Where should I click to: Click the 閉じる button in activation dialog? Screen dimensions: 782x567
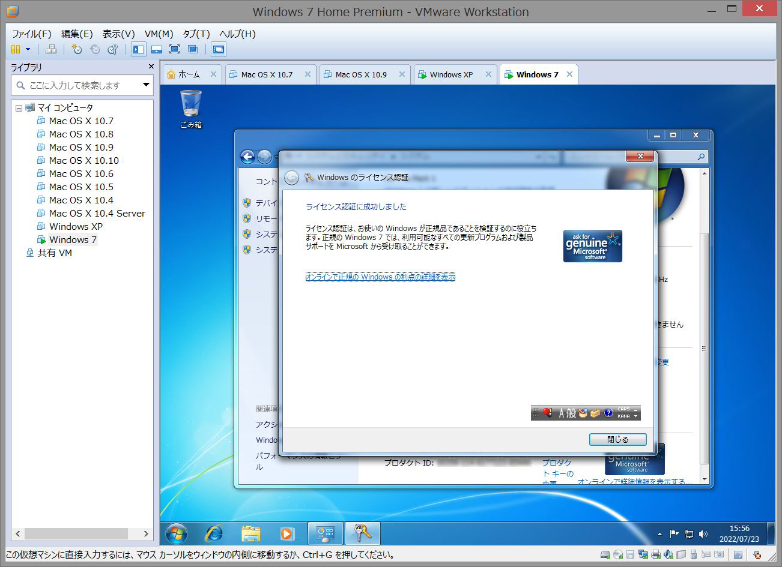(618, 439)
